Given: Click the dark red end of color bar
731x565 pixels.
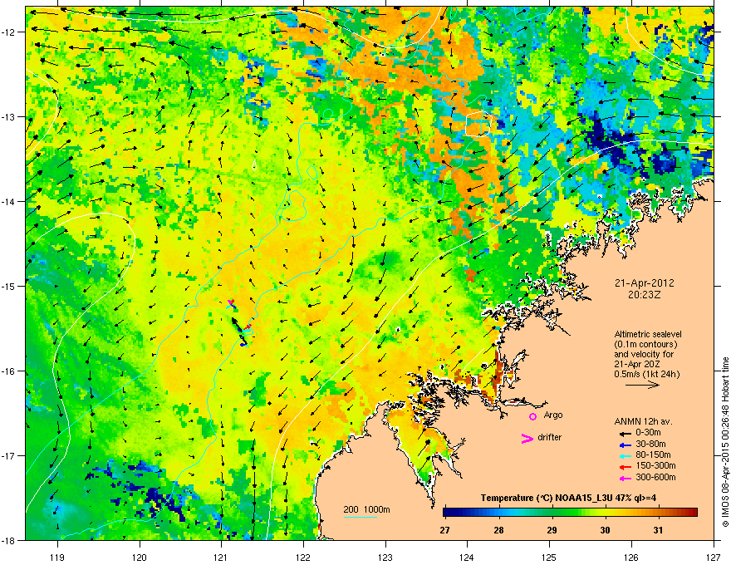Looking at the screenshot, I should coord(693,512).
